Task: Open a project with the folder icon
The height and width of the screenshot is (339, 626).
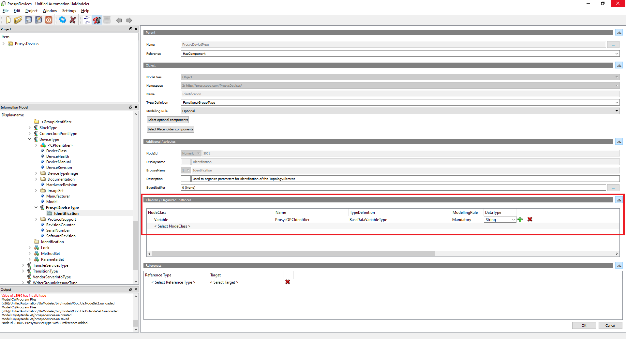Action: tap(18, 20)
